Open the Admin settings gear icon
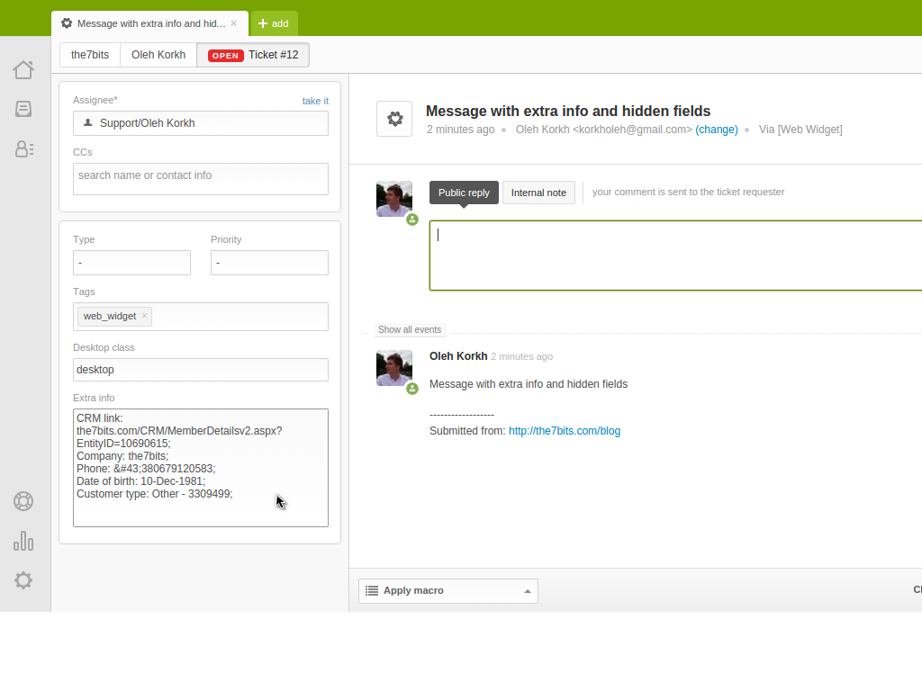The height and width of the screenshot is (691, 922). [x=23, y=580]
